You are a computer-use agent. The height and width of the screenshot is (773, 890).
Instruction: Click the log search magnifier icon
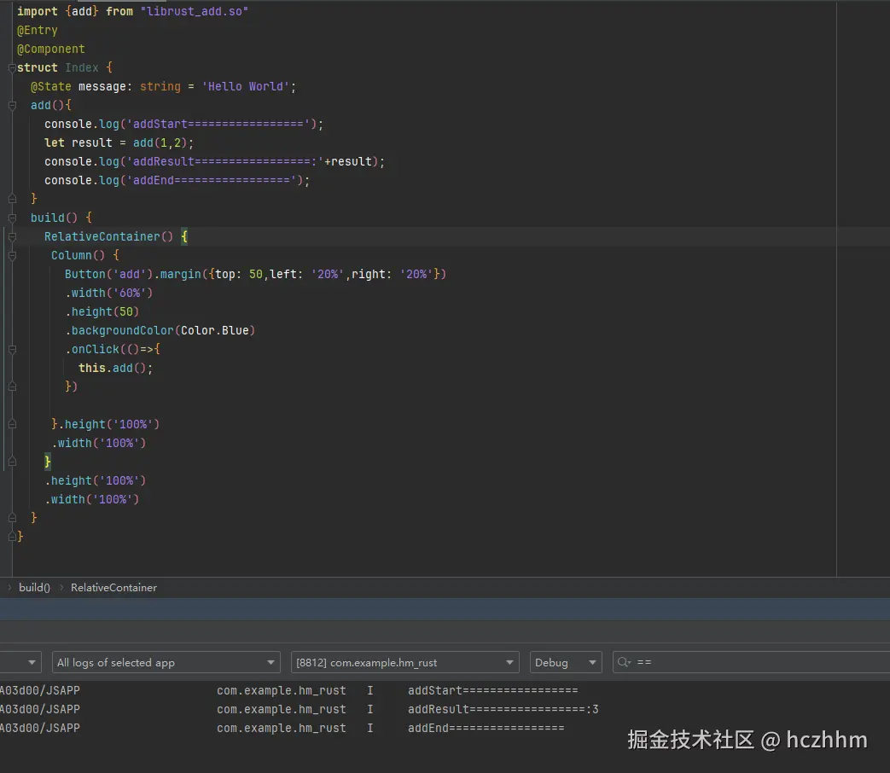point(624,662)
